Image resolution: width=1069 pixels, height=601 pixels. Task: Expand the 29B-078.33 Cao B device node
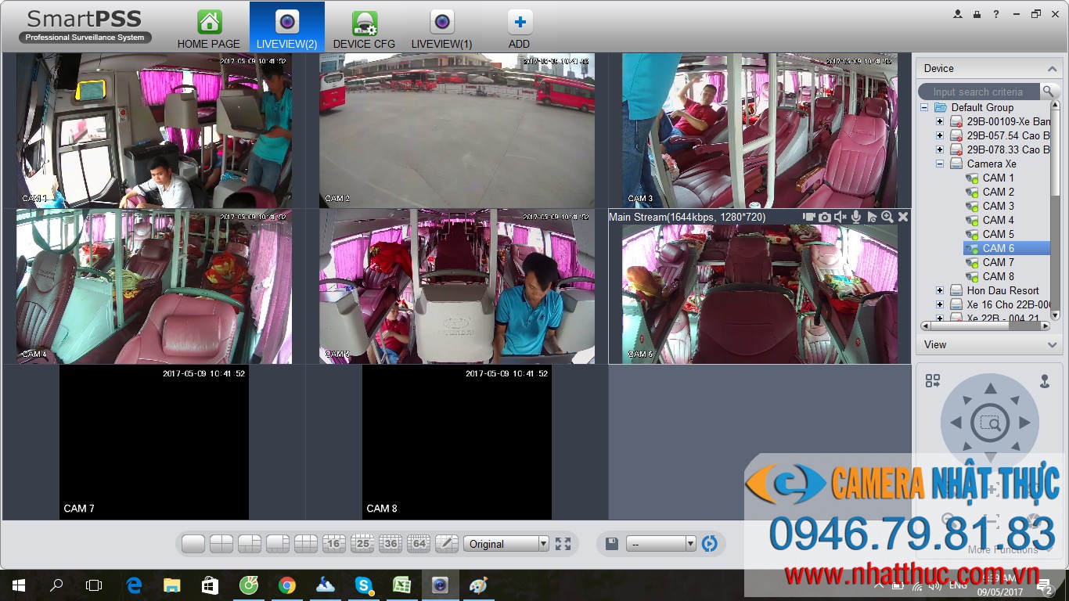pyautogui.click(x=940, y=149)
